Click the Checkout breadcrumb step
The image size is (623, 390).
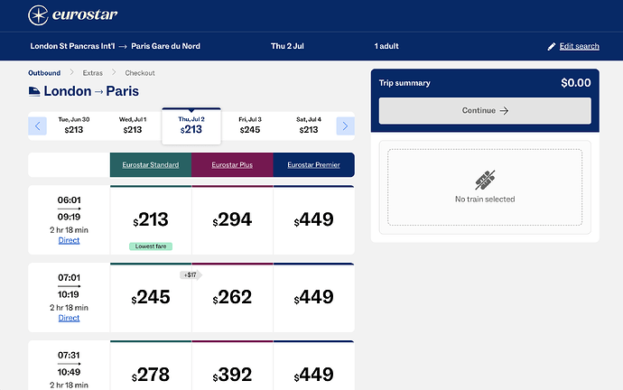[140, 73]
